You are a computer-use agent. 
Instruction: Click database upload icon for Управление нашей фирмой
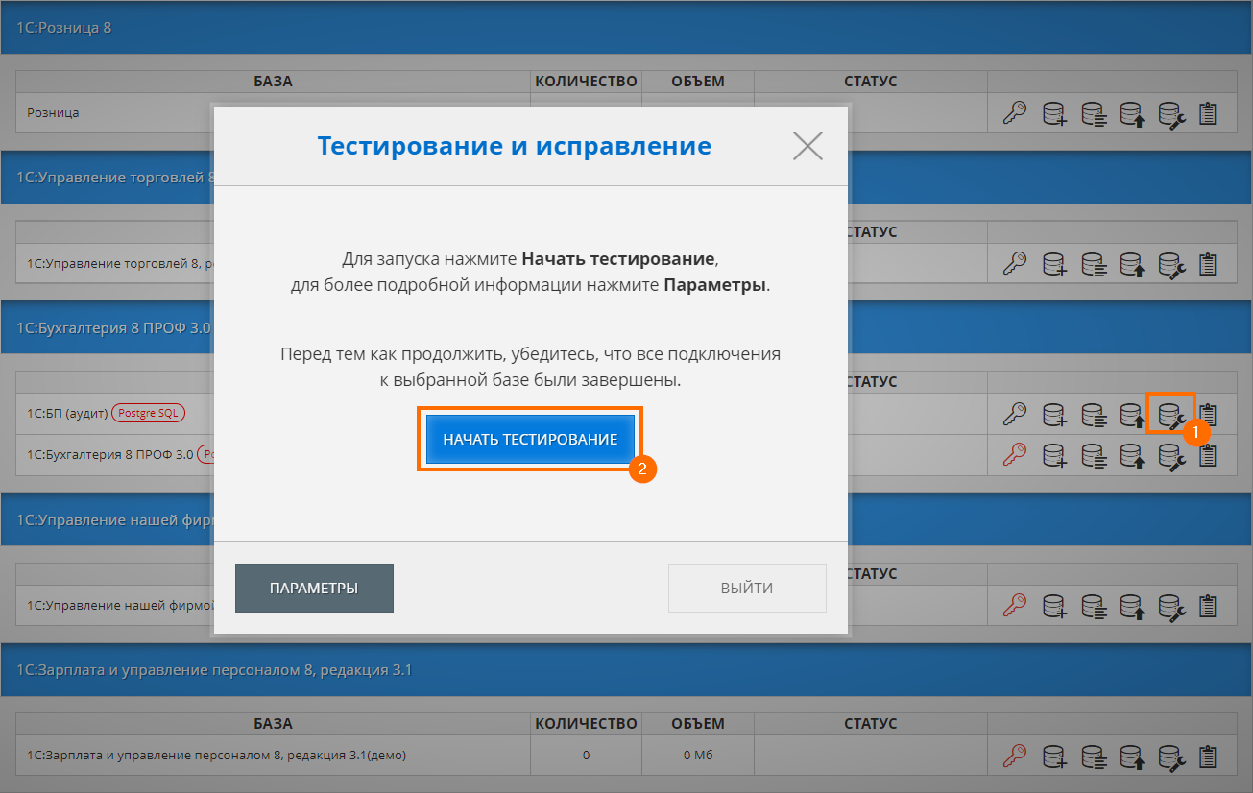click(1133, 606)
